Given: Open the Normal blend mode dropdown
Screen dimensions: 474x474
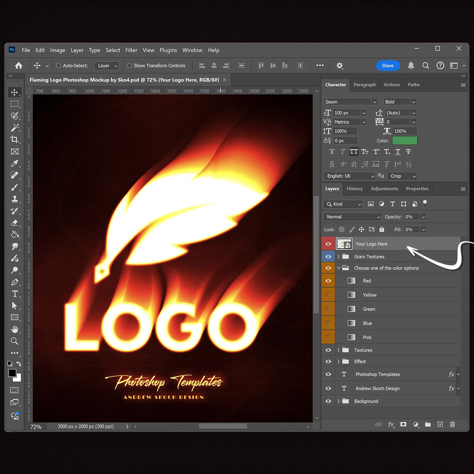Looking at the screenshot, I should (x=352, y=217).
